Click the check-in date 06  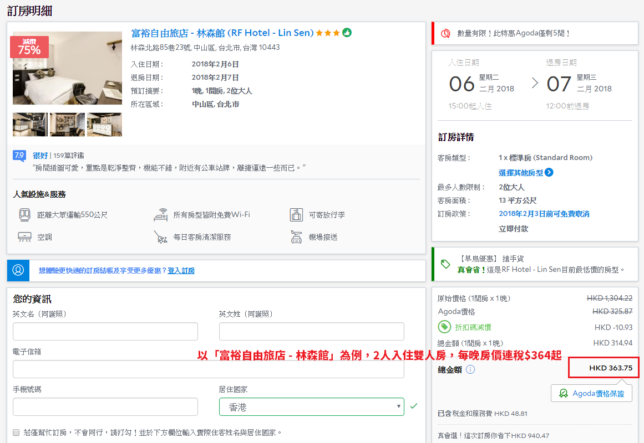click(x=462, y=84)
